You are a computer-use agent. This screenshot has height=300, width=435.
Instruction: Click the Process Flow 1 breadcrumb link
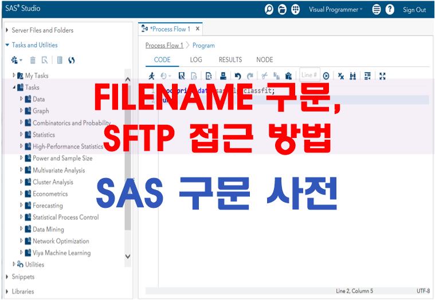[x=164, y=45]
